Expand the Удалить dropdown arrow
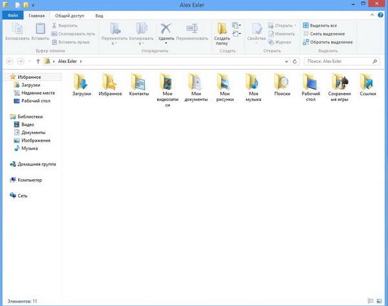 pyautogui.click(x=166, y=43)
